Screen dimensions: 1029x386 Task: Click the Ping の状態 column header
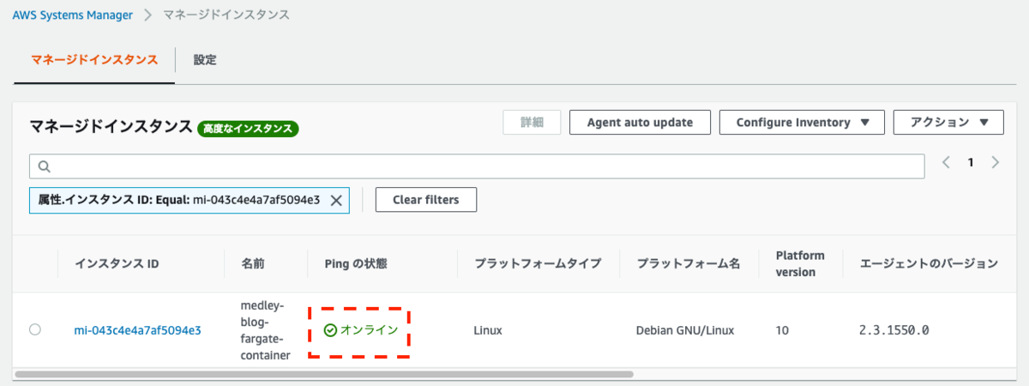(x=356, y=264)
